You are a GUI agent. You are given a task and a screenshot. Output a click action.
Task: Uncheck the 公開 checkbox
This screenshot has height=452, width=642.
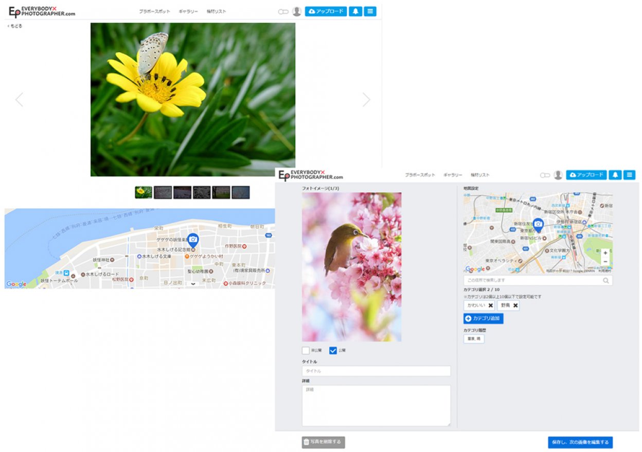tap(333, 351)
